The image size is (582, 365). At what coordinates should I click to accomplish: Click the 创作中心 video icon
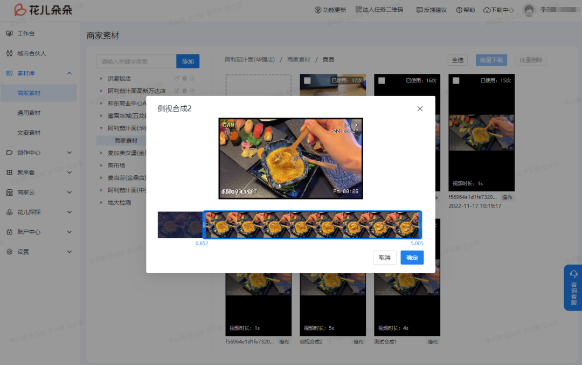pyautogui.click(x=10, y=153)
